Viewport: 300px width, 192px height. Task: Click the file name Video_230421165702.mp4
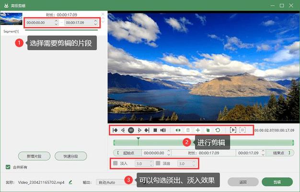click(41, 182)
